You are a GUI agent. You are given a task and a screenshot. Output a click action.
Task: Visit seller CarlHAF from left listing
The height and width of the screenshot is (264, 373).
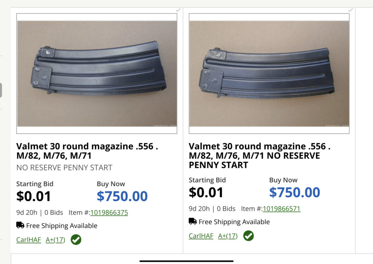click(x=29, y=240)
